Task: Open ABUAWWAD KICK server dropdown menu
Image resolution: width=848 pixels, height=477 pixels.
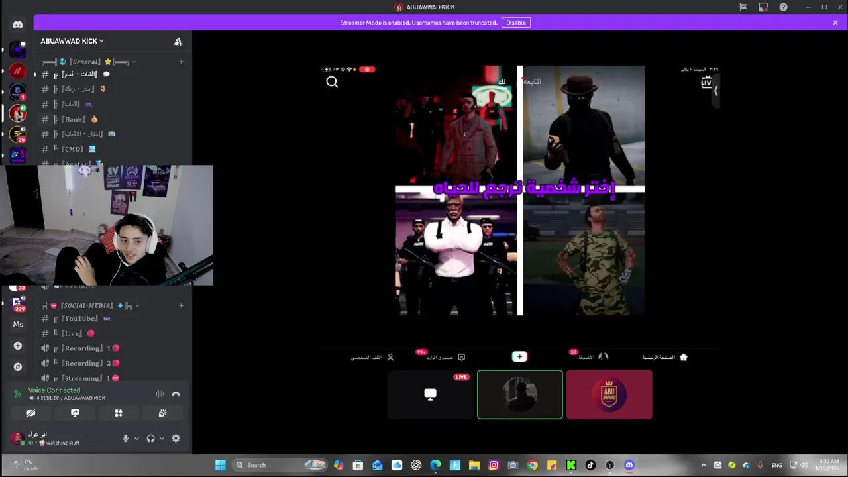Action: [72, 41]
